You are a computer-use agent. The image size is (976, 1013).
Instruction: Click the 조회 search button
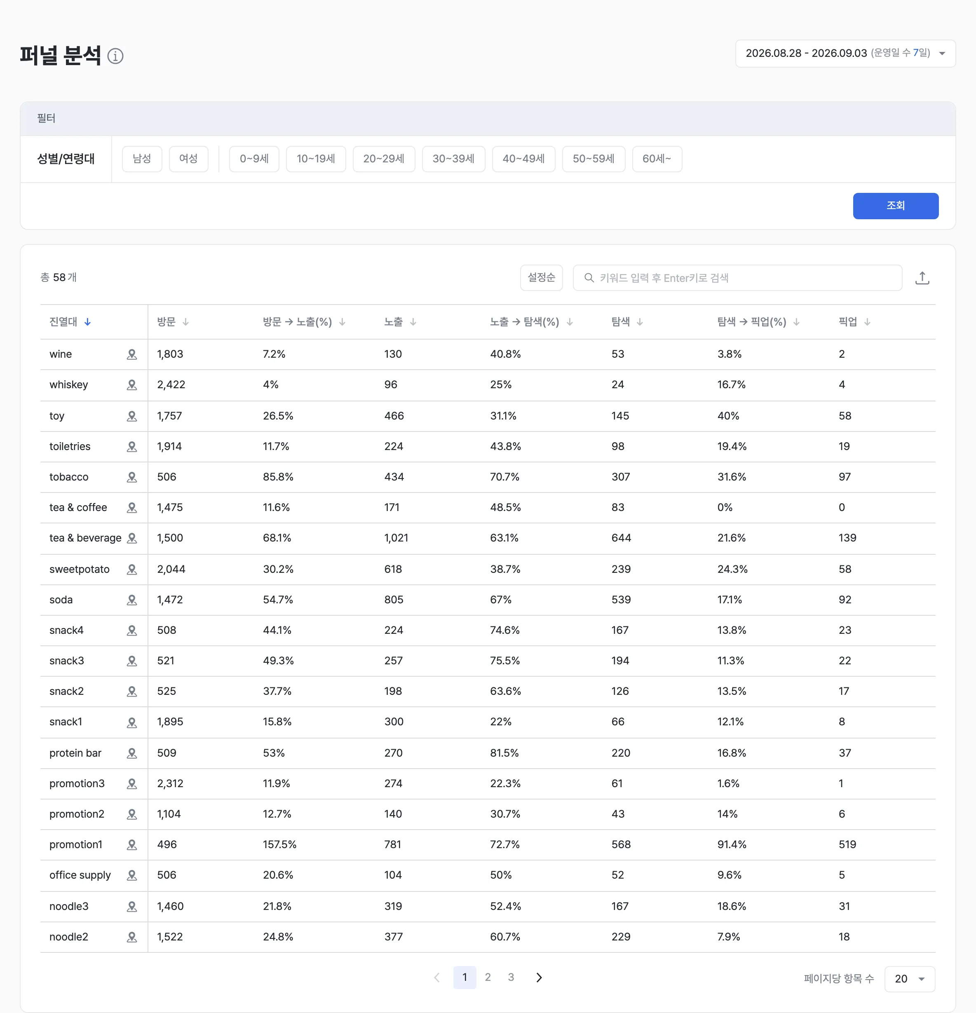pyautogui.click(x=895, y=206)
